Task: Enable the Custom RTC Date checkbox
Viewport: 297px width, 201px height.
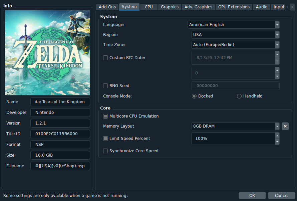Action: [x=105, y=57]
